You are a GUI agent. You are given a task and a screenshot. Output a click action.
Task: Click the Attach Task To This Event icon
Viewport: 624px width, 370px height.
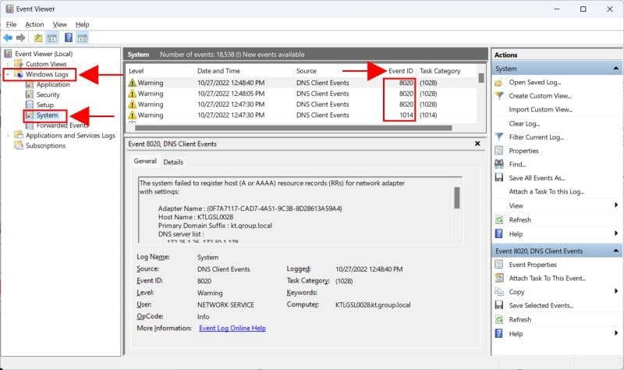pos(499,278)
